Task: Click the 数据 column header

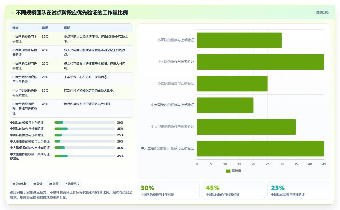Action: [x=45, y=28]
